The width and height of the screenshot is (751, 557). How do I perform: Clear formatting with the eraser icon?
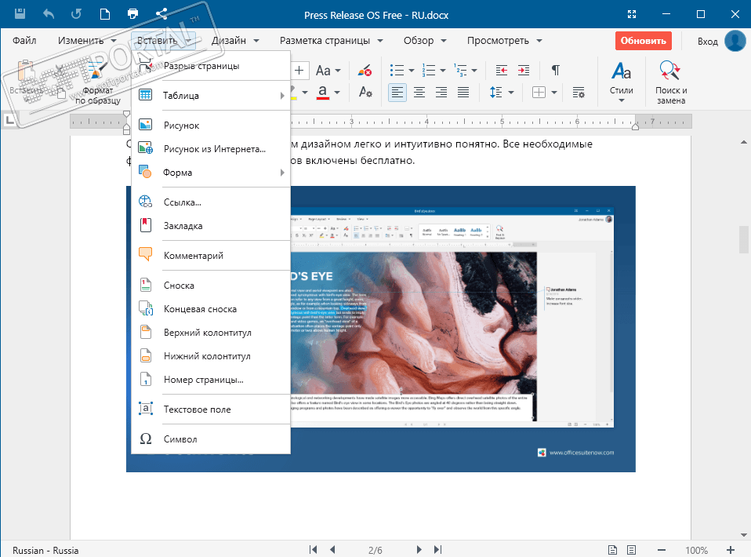[365, 71]
